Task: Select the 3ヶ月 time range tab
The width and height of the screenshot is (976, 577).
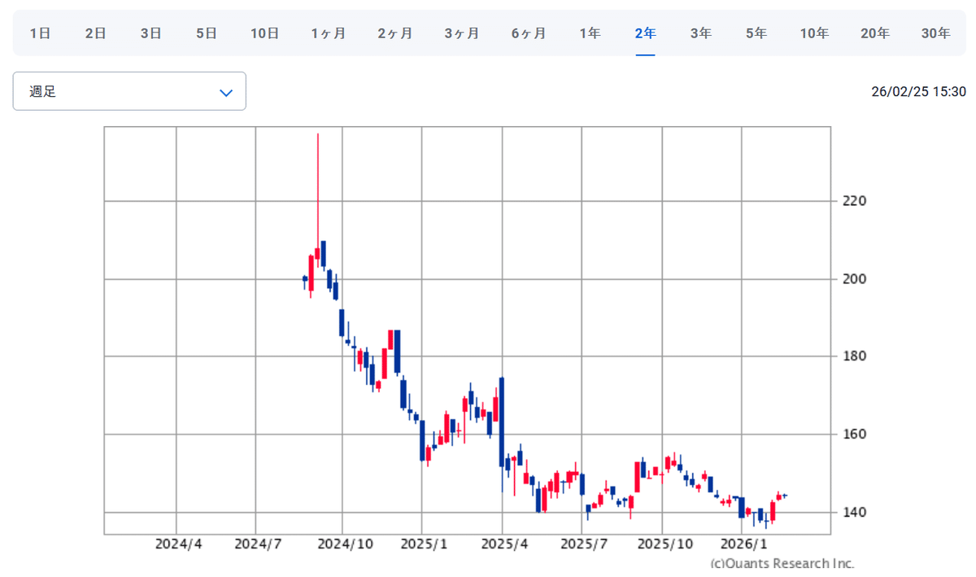Action: click(x=462, y=33)
